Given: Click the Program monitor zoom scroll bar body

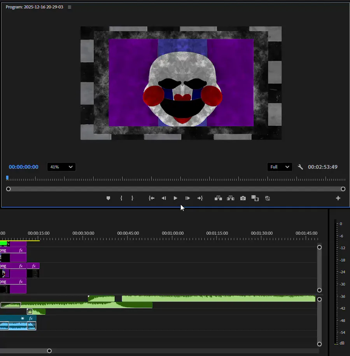Looking at the screenshot, I should click(x=176, y=189).
